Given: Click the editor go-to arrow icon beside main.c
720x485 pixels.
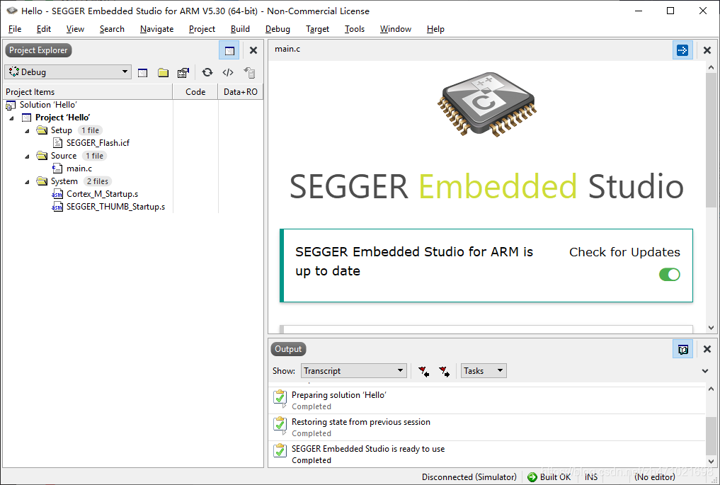Looking at the screenshot, I should click(x=682, y=50).
